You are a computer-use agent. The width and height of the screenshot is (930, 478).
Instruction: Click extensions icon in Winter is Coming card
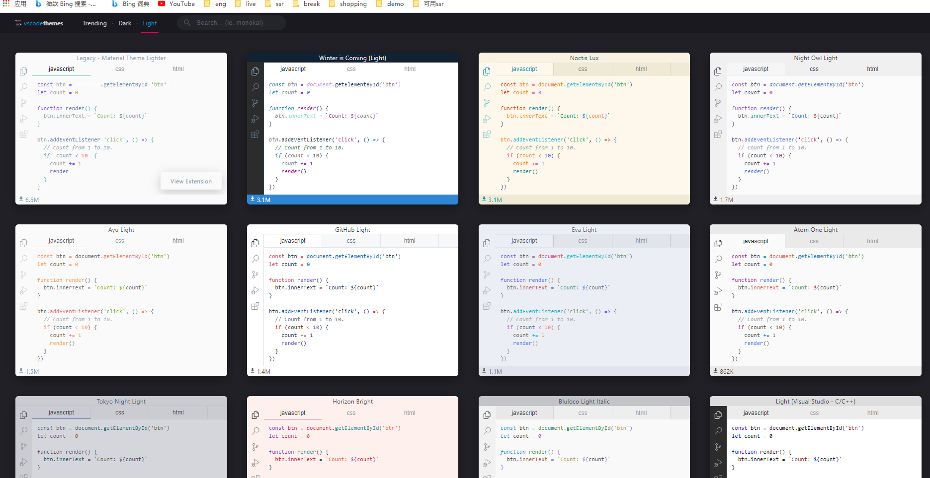255,135
